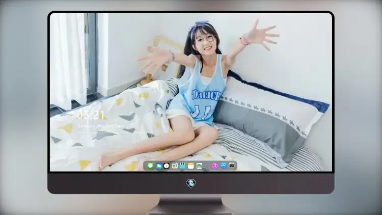382x215 pixels.
Task: Open the Camera app in the dock
Action: tap(232, 166)
